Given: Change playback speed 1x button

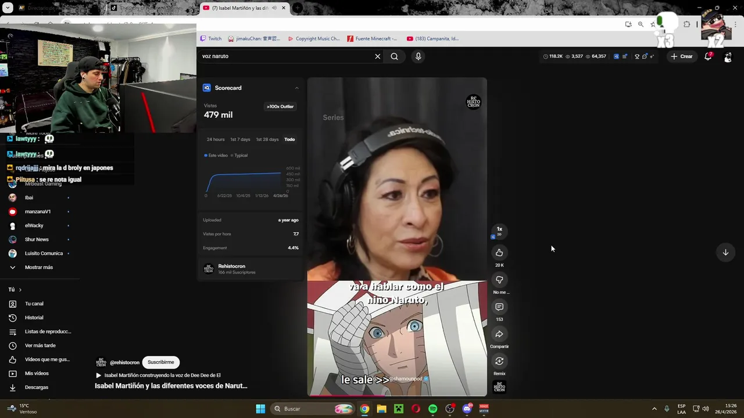Looking at the screenshot, I should point(499,231).
